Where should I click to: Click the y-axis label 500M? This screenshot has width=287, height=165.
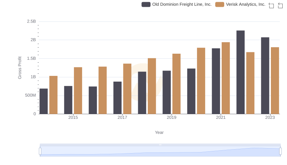click(30, 95)
